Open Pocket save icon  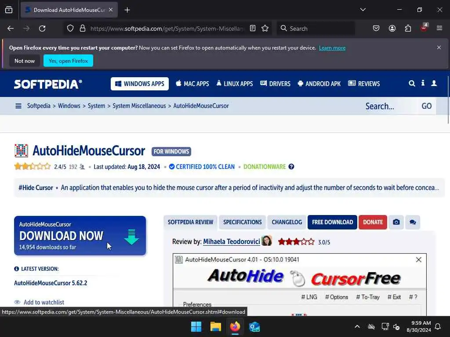coord(376,29)
